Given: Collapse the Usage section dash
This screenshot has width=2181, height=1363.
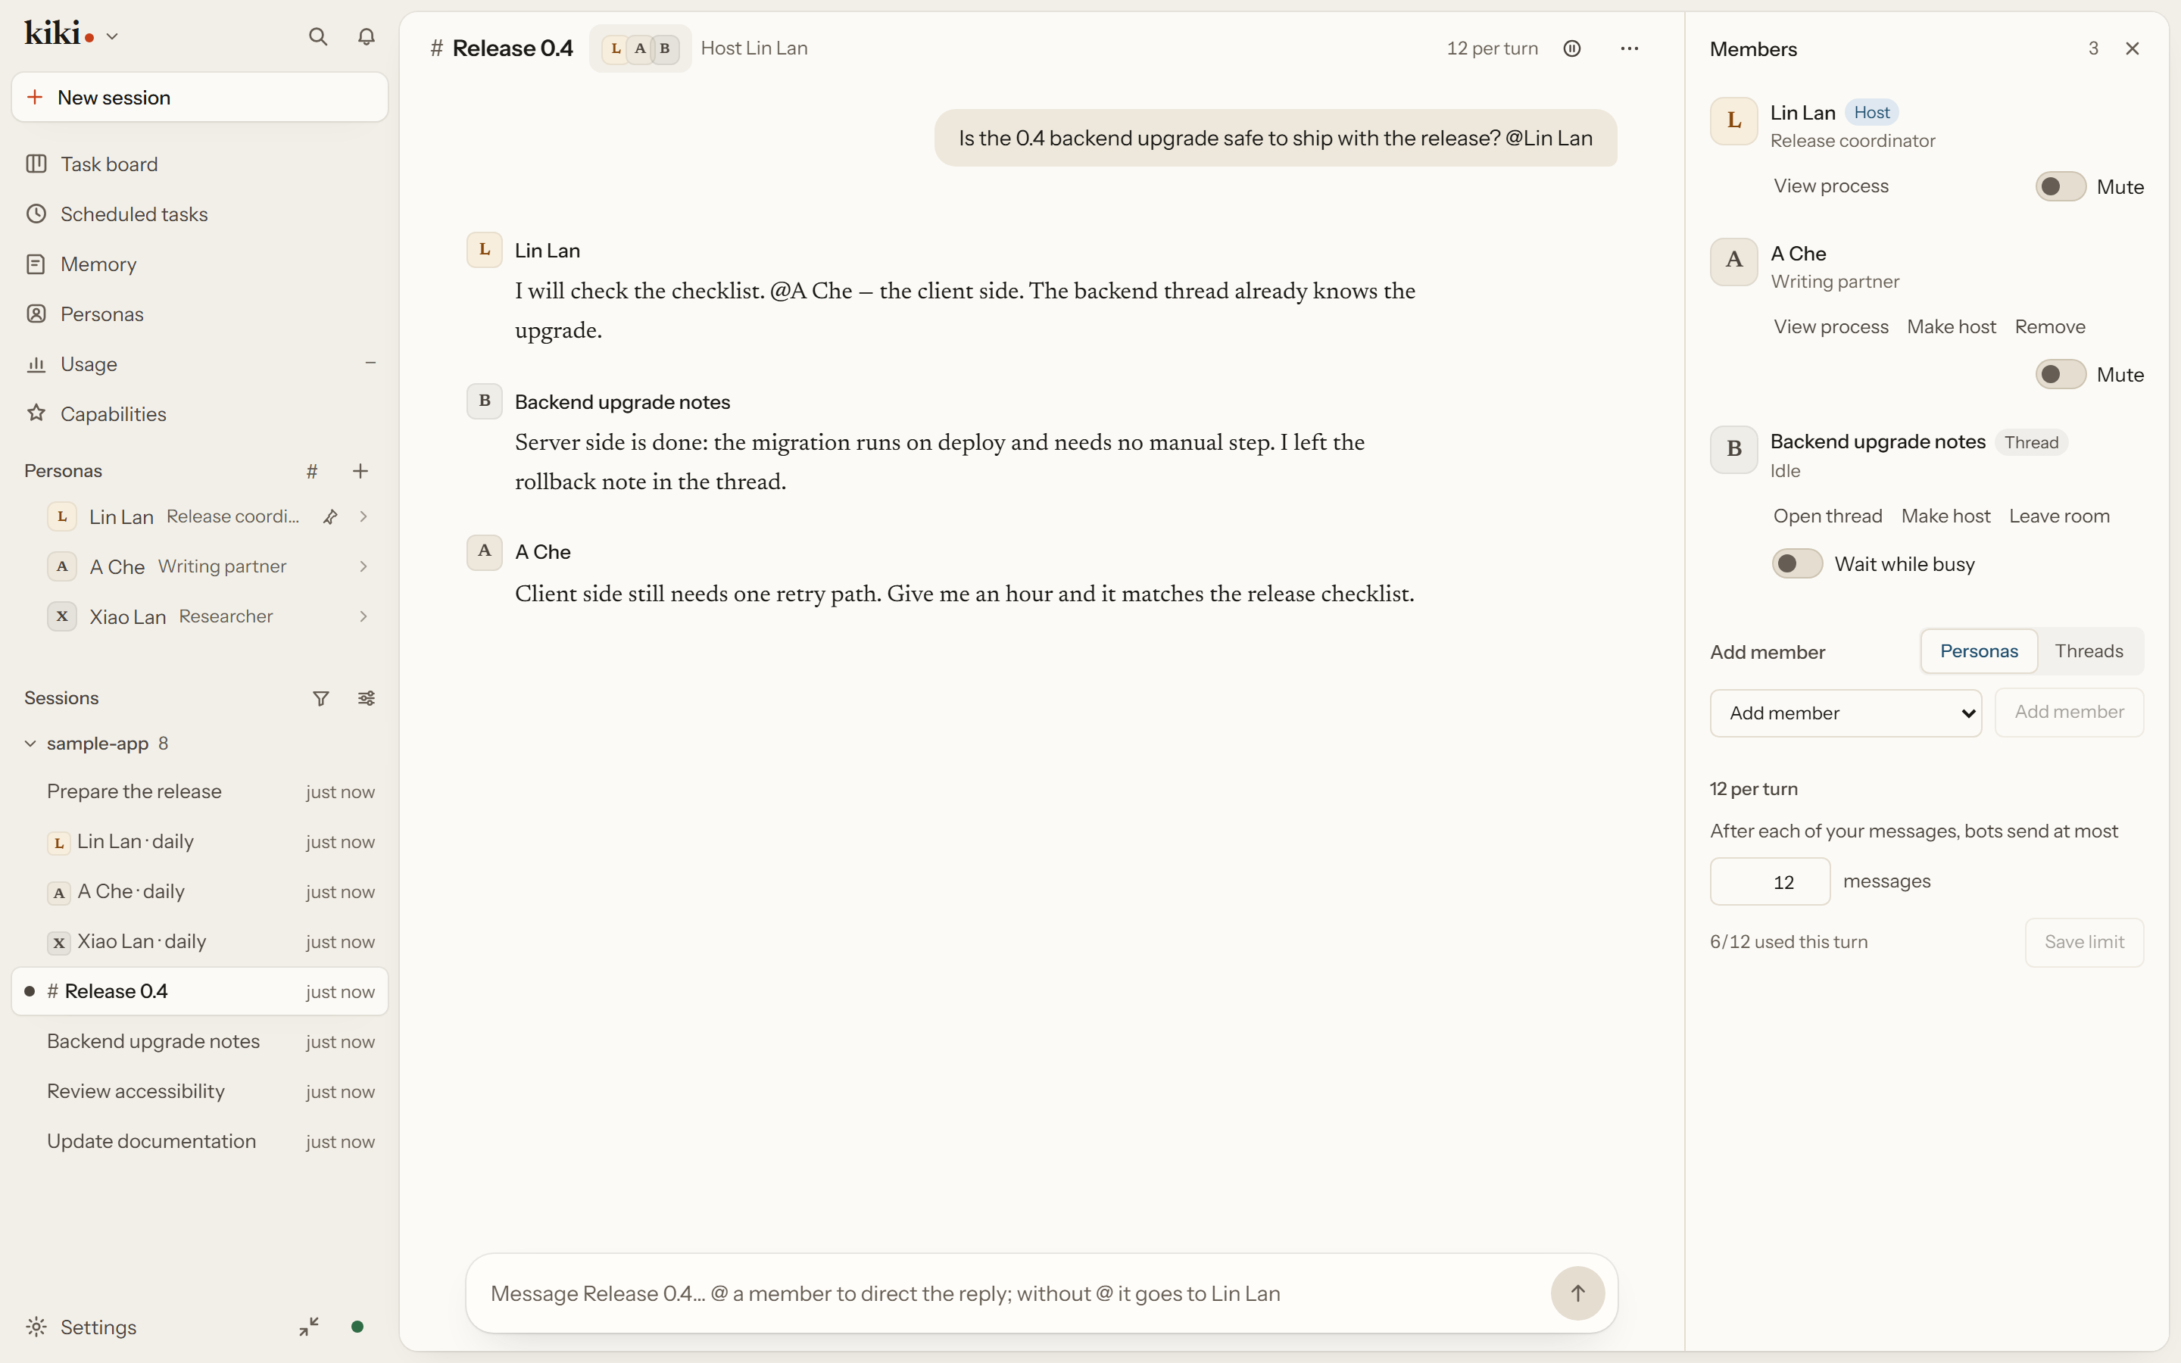Looking at the screenshot, I should (x=370, y=363).
